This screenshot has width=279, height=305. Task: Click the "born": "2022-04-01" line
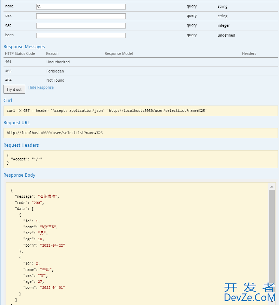(44, 288)
